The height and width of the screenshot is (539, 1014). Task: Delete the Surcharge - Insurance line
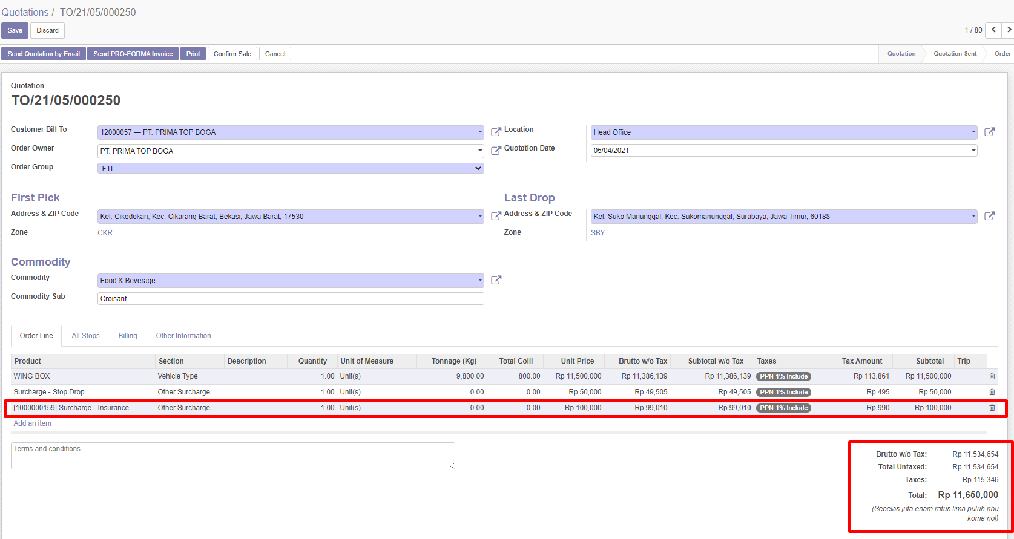coord(992,408)
